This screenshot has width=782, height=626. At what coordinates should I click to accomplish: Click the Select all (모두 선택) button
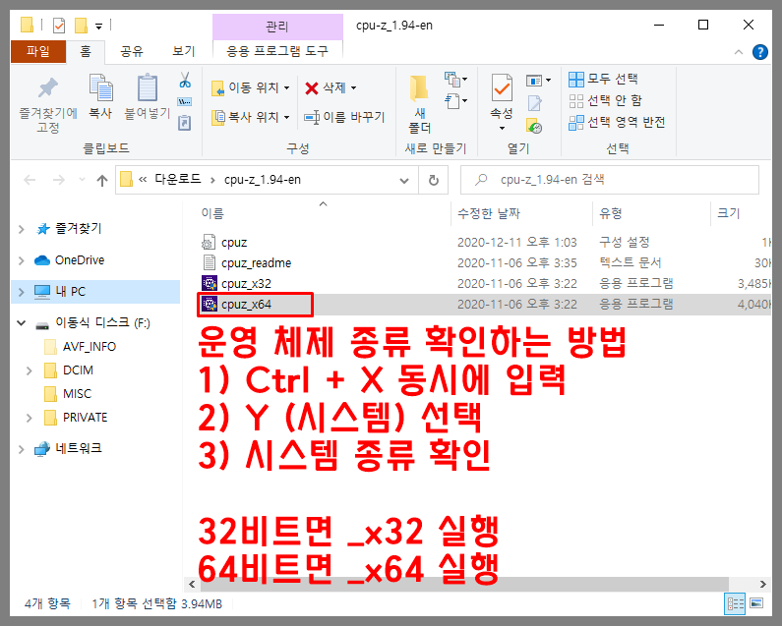pos(603,79)
